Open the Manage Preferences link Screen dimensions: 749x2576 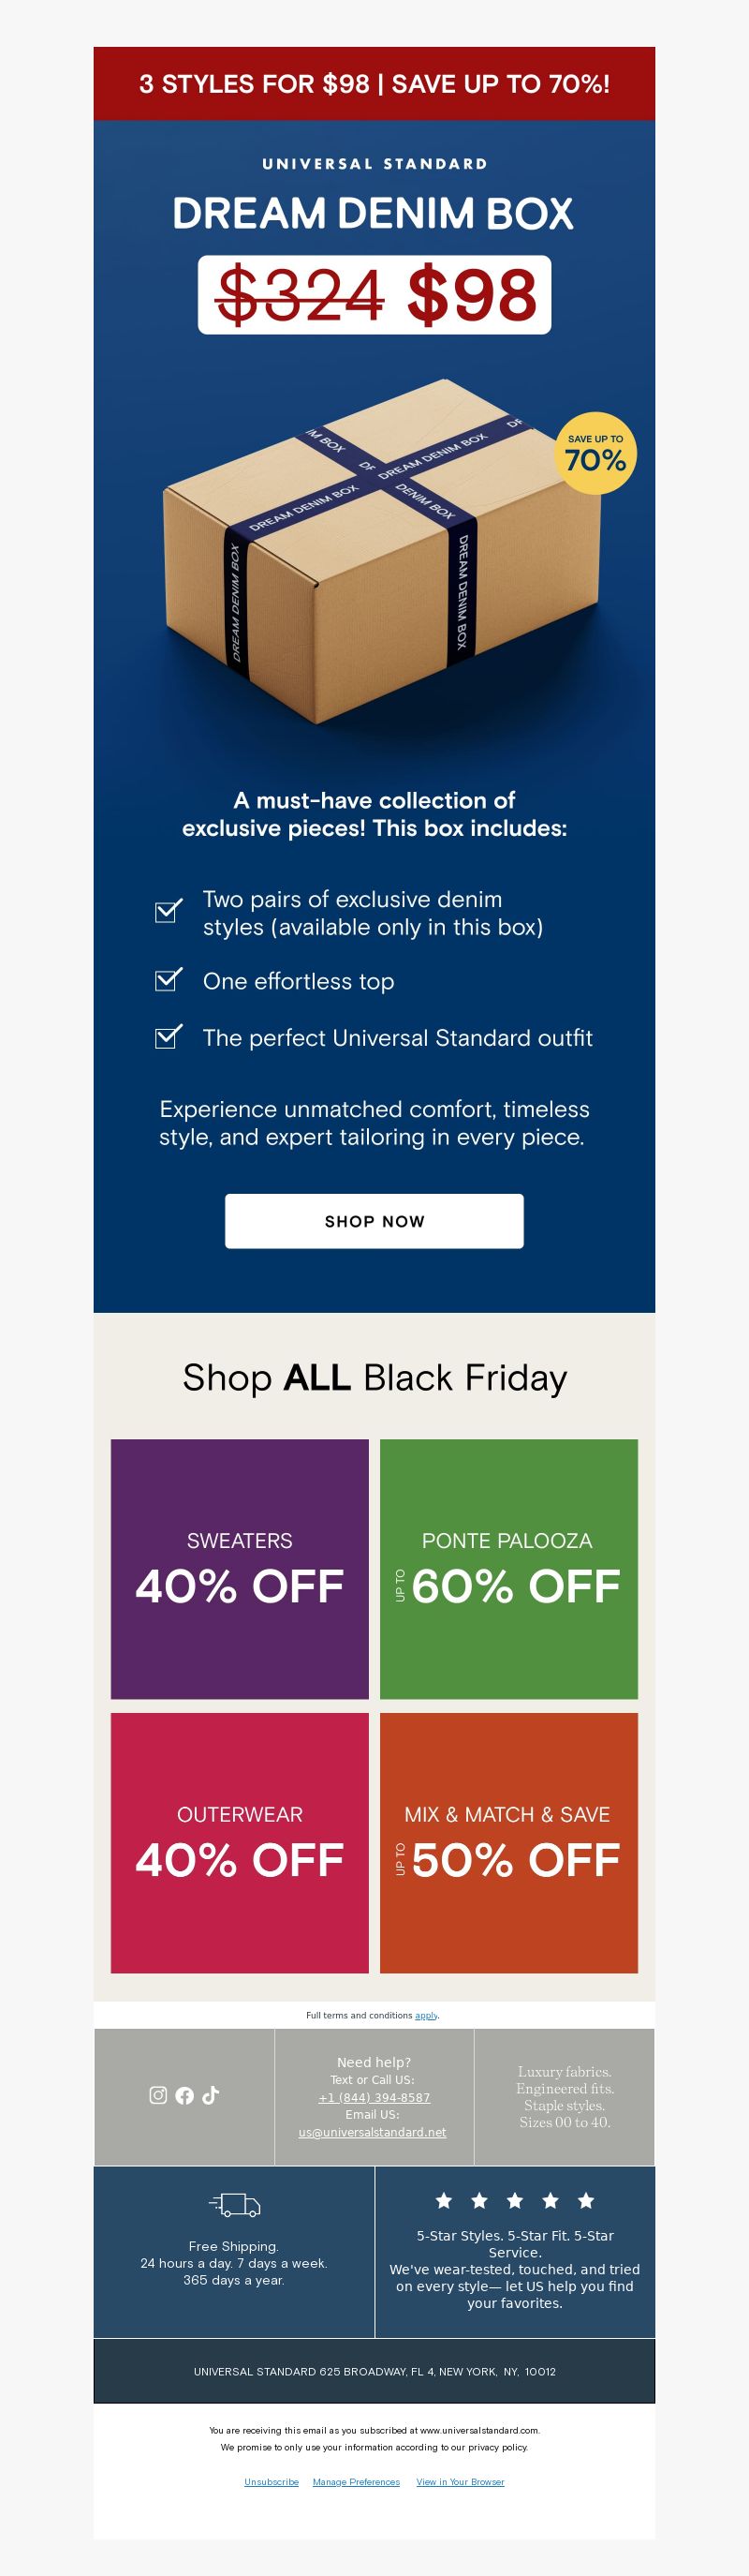(x=357, y=2482)
